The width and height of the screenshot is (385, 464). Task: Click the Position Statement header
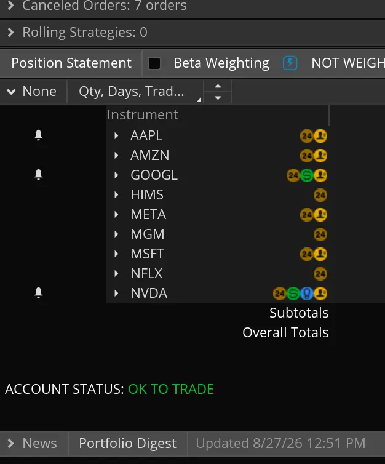(71, 63)
